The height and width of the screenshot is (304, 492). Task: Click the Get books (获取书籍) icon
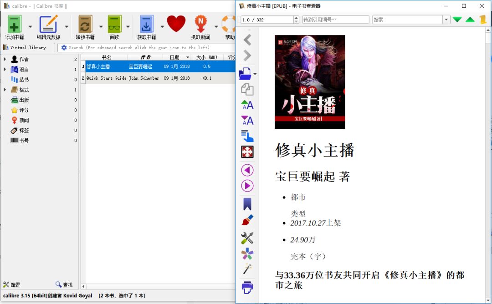(146, 24)
